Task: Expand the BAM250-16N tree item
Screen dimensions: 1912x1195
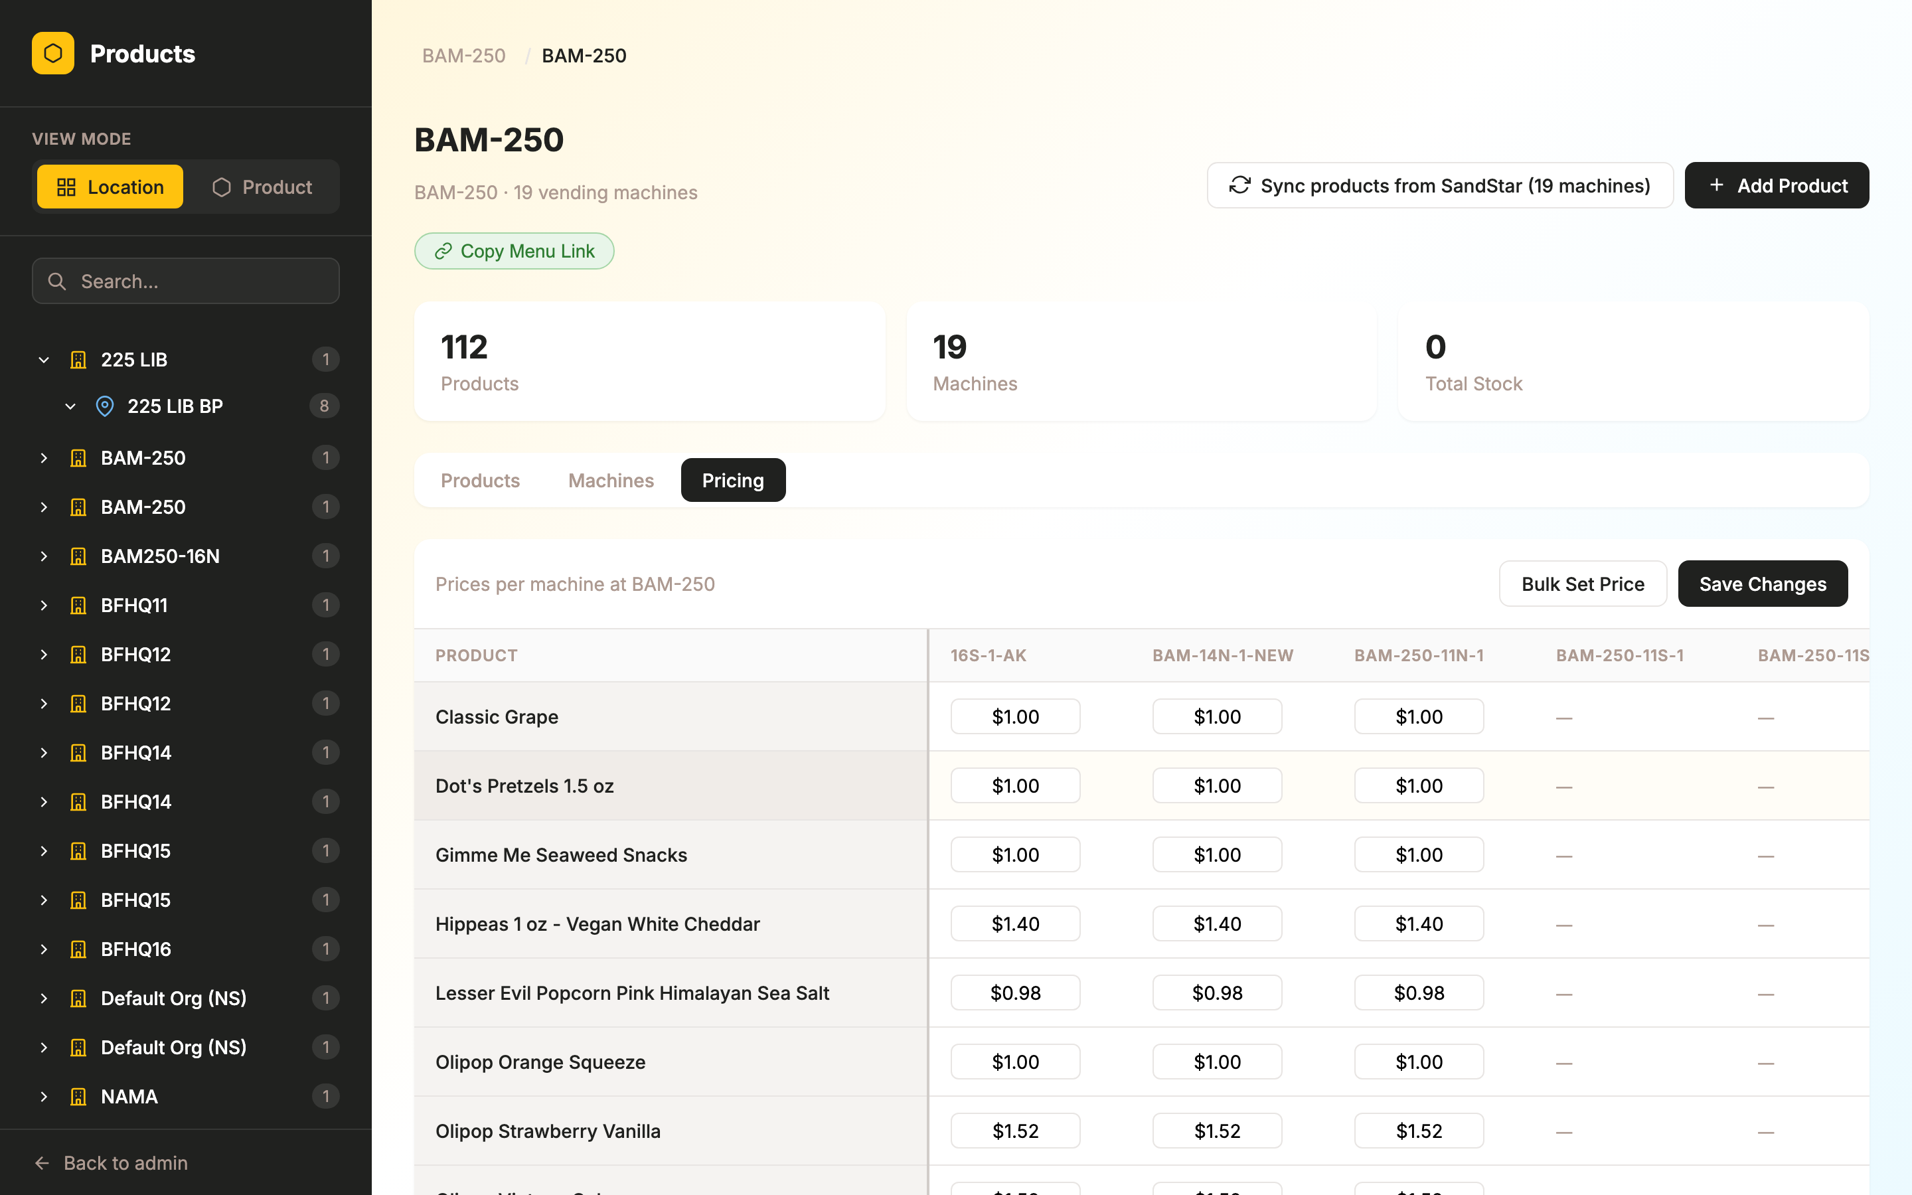Action: [x=43, y=556]
